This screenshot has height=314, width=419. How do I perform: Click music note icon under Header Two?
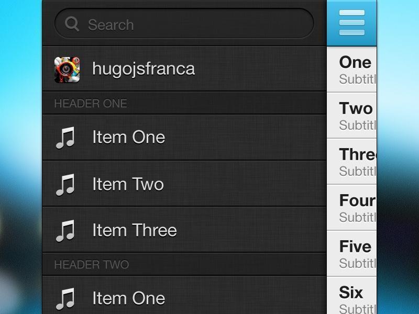[x=65, y=299]
